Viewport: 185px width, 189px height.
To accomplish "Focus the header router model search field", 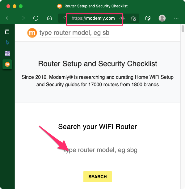I will pyautogui.click(x=74, y=33).
